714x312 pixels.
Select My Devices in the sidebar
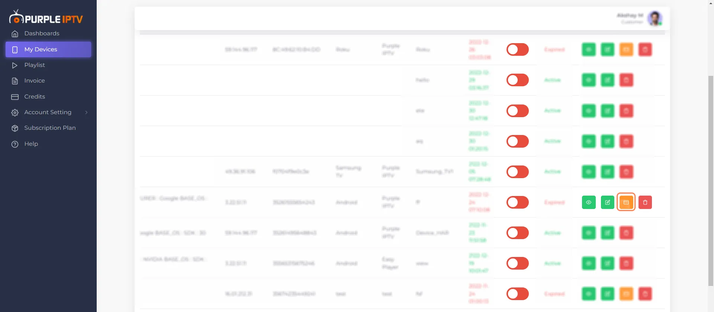[48, 49]
